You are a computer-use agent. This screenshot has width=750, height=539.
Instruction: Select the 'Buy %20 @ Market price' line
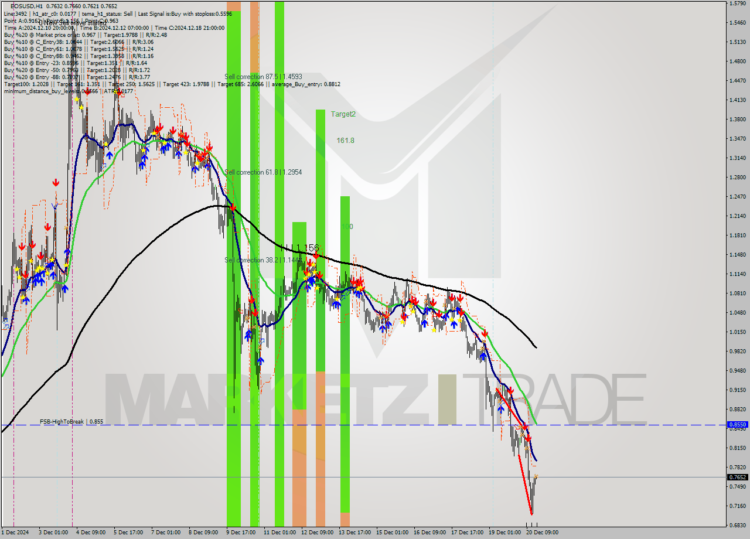(x=85, y=35)
